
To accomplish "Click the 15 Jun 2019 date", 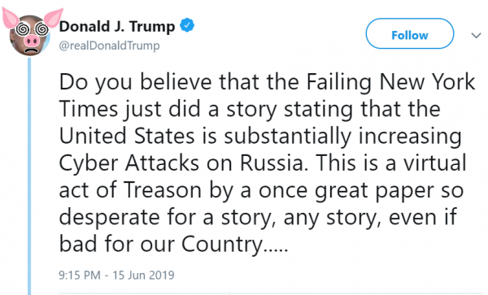I will click(x=143, y=275).
